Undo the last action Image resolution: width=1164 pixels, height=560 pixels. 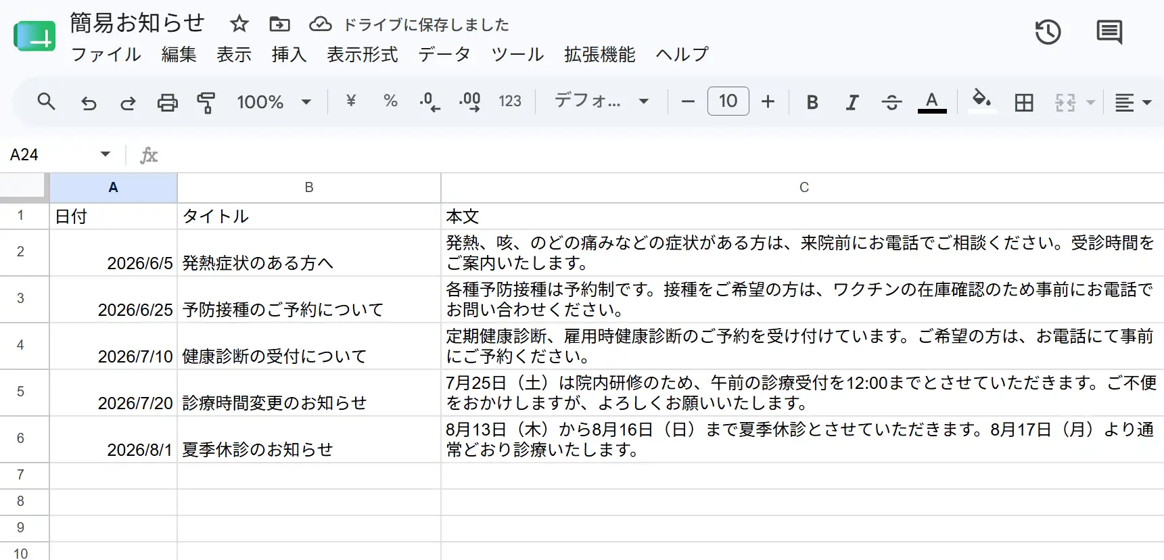pos(89,103)
